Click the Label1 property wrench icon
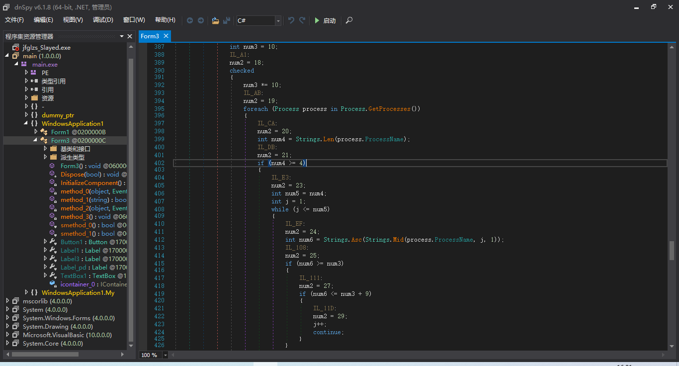The height and width of the screenshot is (366, 679). coord(53,250)
